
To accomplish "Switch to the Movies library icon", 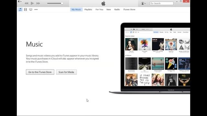I will [26, 9].
